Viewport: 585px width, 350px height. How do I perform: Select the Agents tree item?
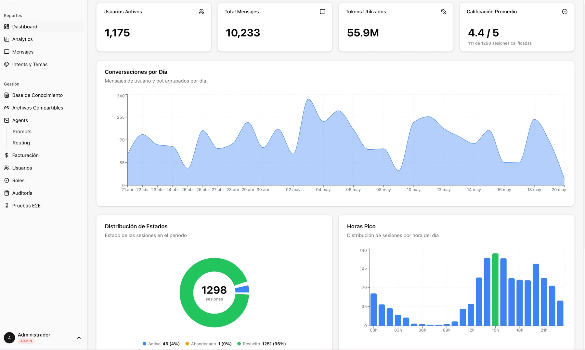click(20, 120)
